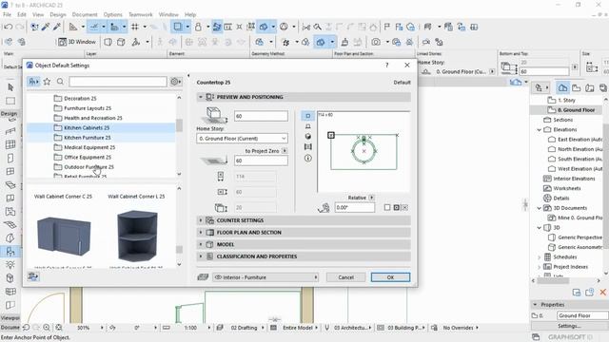Viewport: 609px width, 342px height.
Task: Click the rotation angle field showing 0.00°
Action: pyautogui.click(x=355, y=207)
